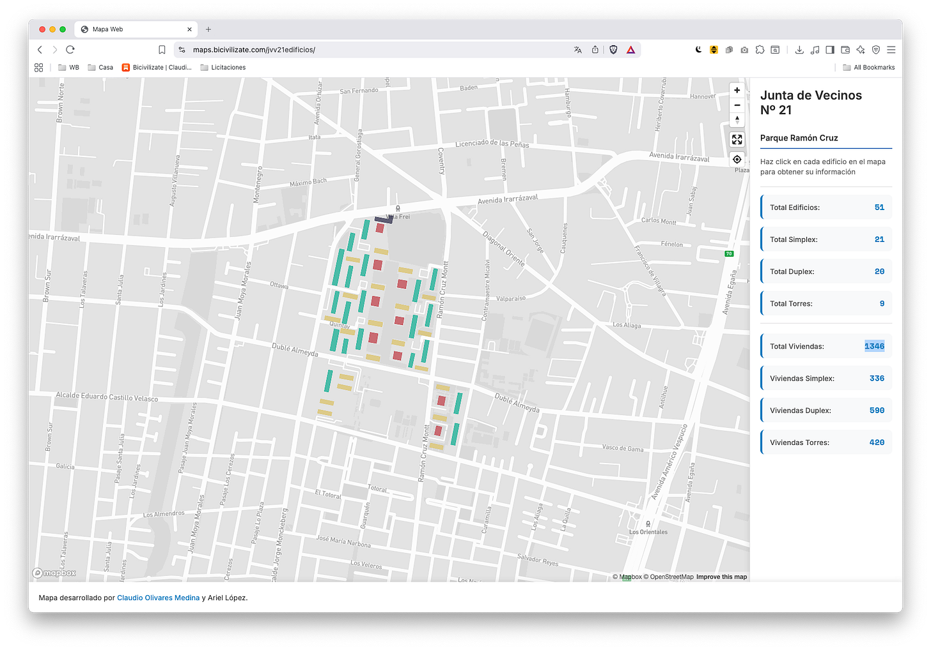
Task: Share this page using the share icon
Action: pyautogui.click(x=595, y=50)
